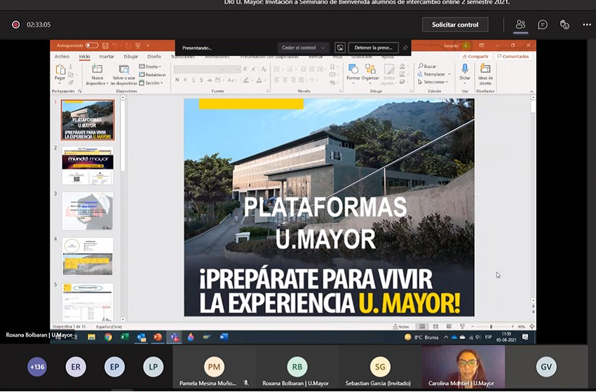596x392 pixels.
Task: Open Chrome from the shared taskbar
Action: (108, 337)
